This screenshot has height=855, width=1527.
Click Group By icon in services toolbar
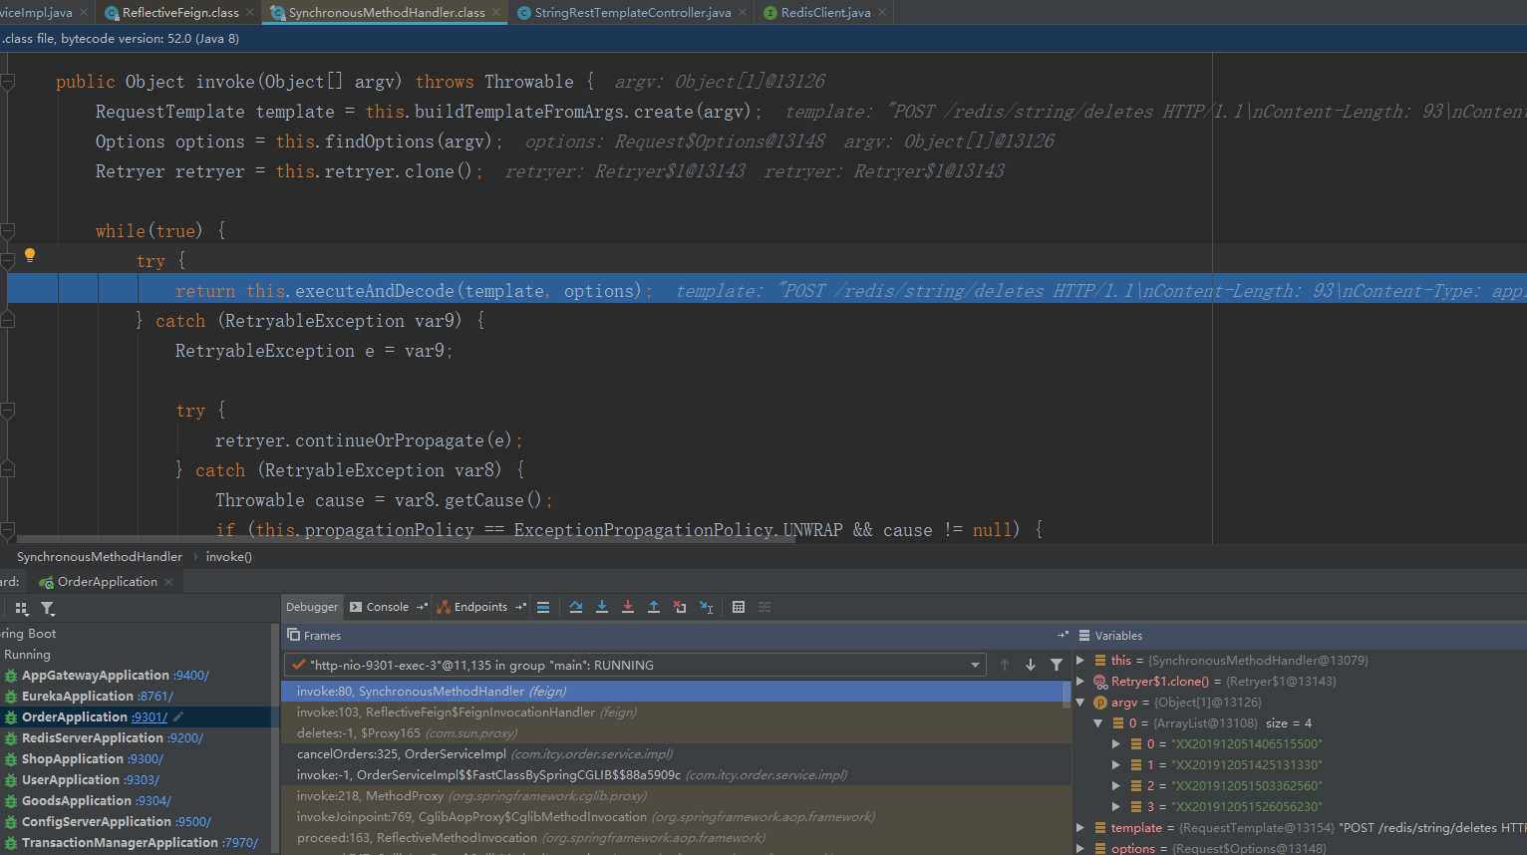coord(21,608)
